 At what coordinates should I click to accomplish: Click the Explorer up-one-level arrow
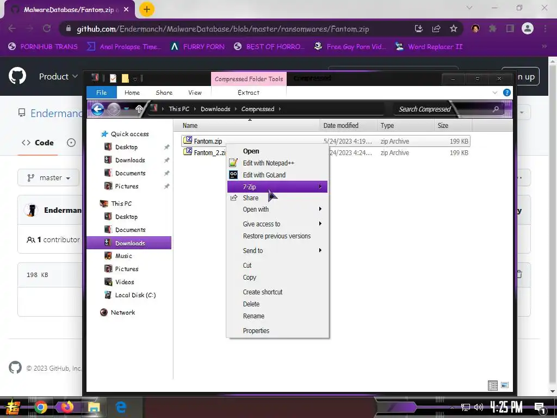point(139,109)
